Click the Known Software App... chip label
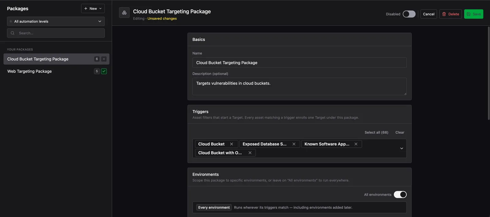This screenshot has width=490, height=217. [327, 144]
